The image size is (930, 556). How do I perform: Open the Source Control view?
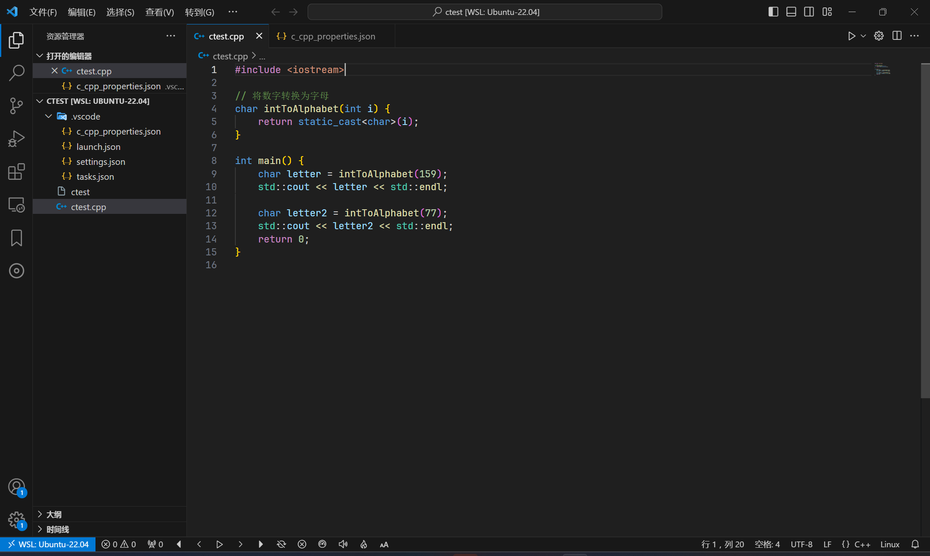coord(16,106)
